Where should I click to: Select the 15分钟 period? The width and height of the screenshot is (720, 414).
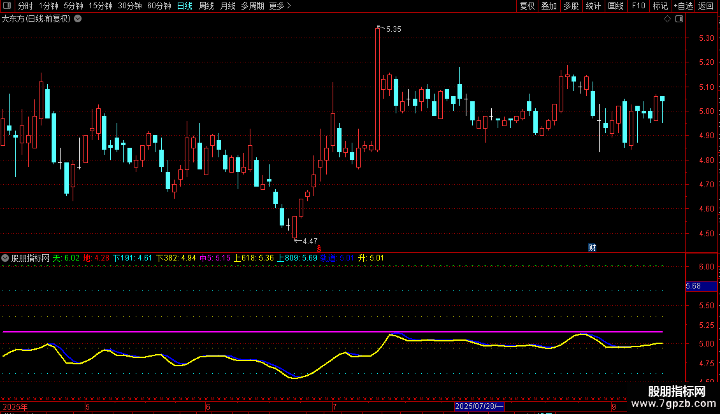[101, 6]
